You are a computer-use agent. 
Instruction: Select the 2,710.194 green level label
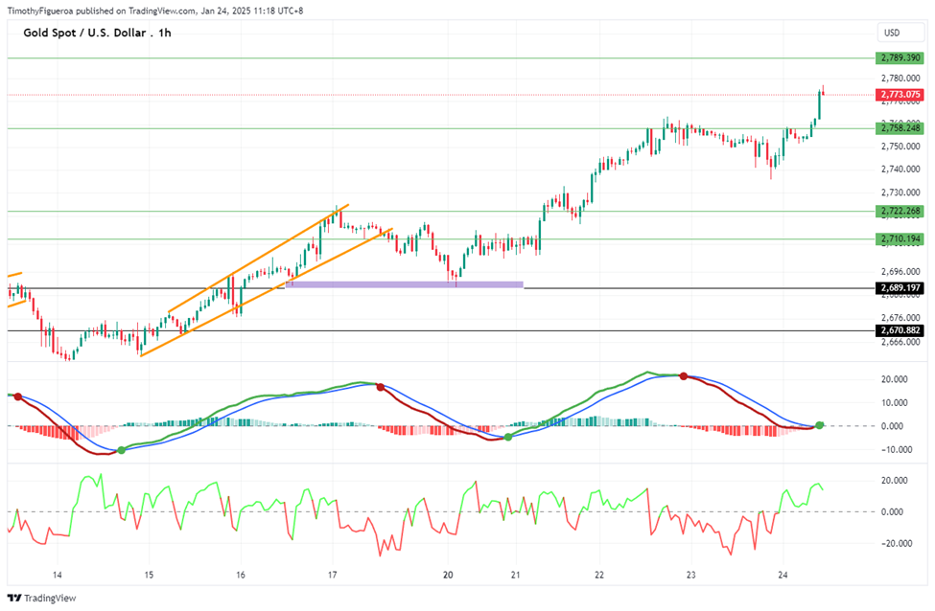click(900, 238)
